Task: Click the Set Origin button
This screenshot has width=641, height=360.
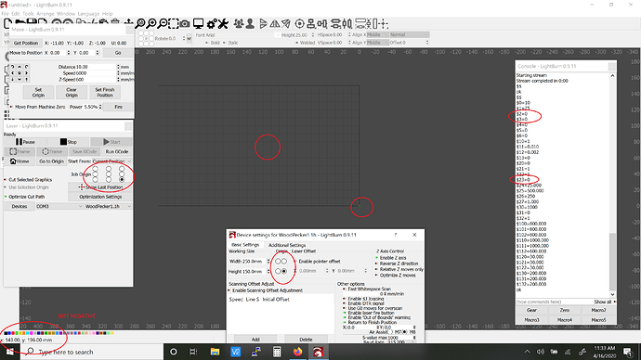Action: click(38, 92)
